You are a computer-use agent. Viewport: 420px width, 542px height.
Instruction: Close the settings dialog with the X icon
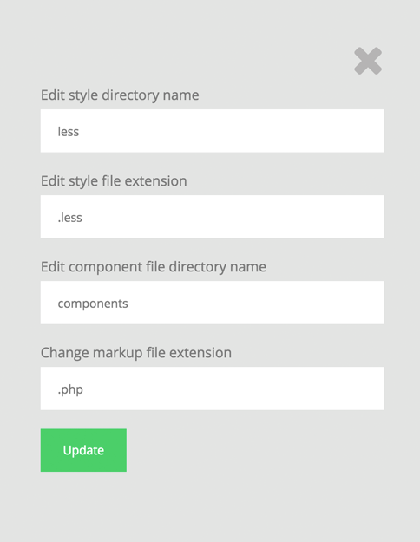[368, 61]
